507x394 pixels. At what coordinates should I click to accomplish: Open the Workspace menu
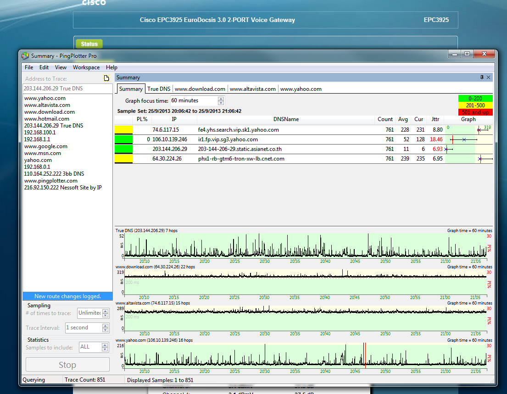click(x=86, y=67)
